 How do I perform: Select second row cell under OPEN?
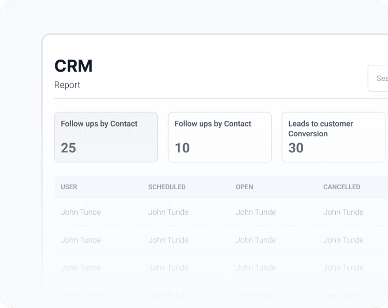(256, 240)
